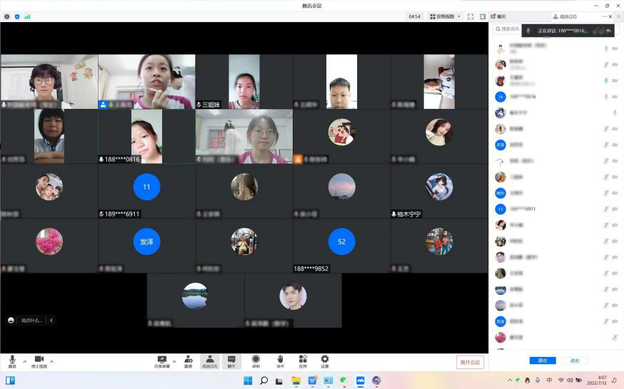This screenshot has width=624, height=389.
Task: Expand camera options arrow beside 停止视频
Action: click(51, 362)
